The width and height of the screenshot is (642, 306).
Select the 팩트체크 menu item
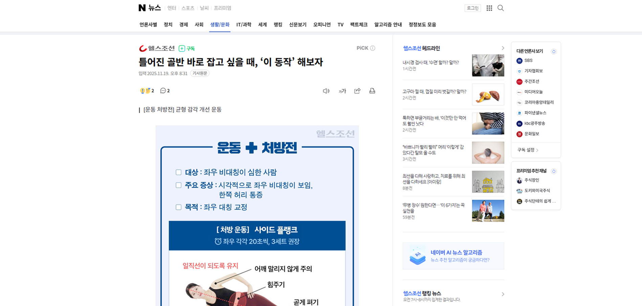pyautogui.click(x=358, y=25)
